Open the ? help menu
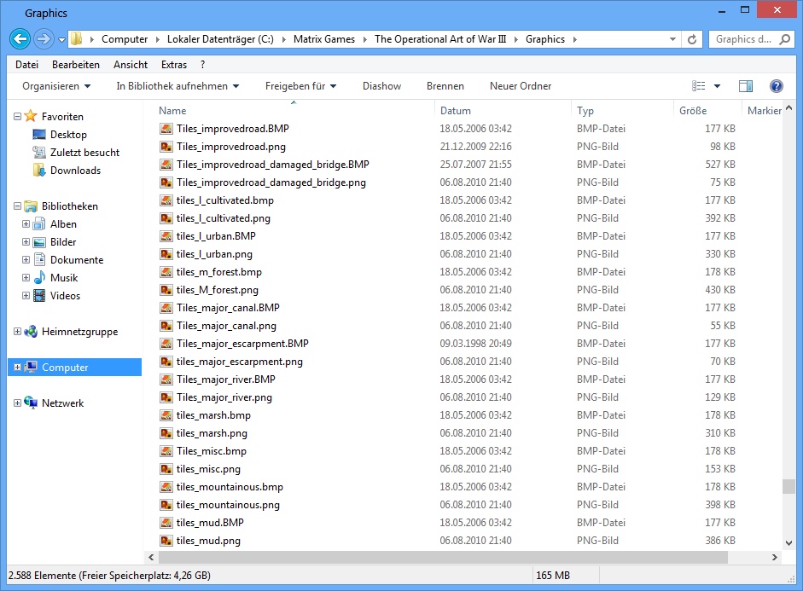Viewport: 803px width, 591px height. [203, 65]
